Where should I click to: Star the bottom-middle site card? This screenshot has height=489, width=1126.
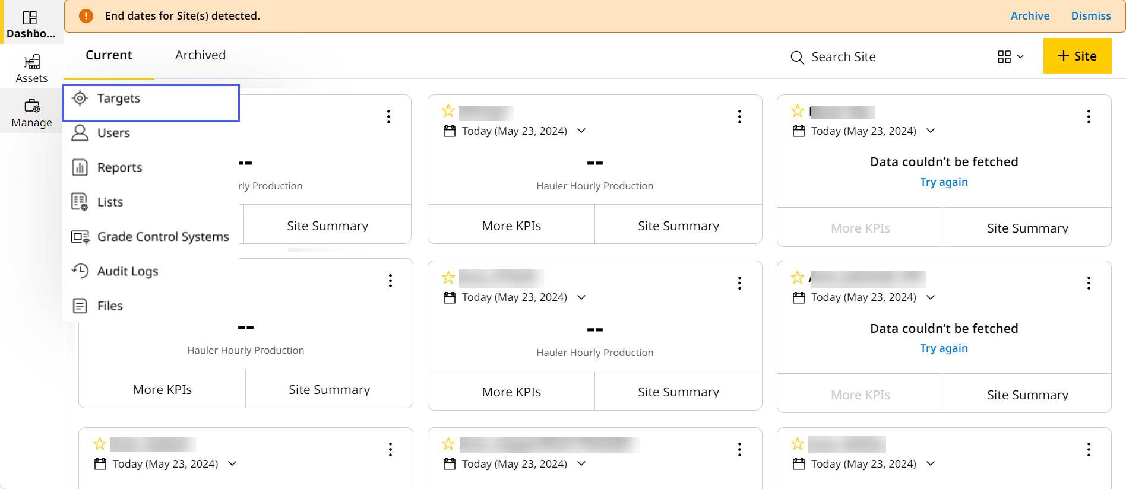[448, 444]
